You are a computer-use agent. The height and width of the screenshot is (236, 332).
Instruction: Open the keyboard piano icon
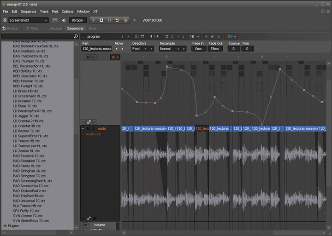[55, 20]
